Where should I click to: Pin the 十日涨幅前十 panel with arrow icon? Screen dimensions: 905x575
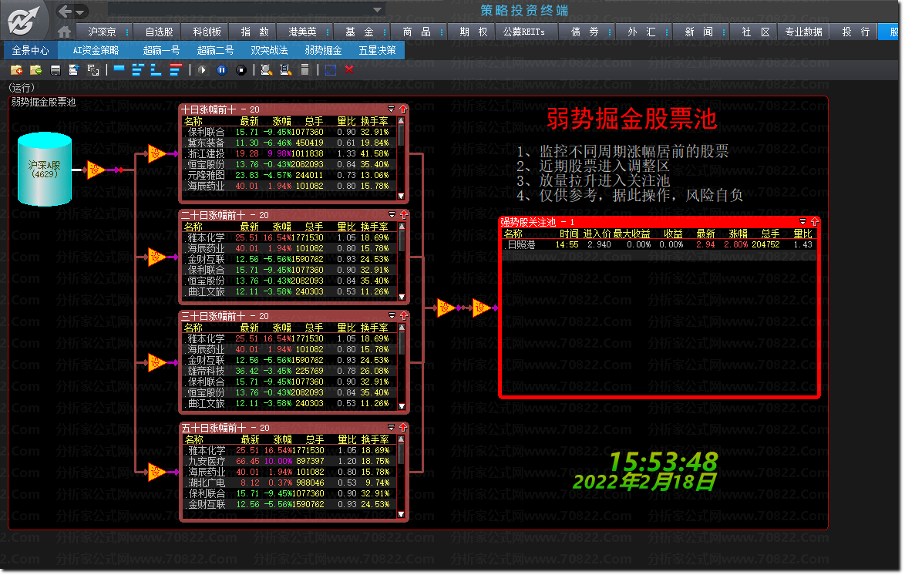pos(403,109)
